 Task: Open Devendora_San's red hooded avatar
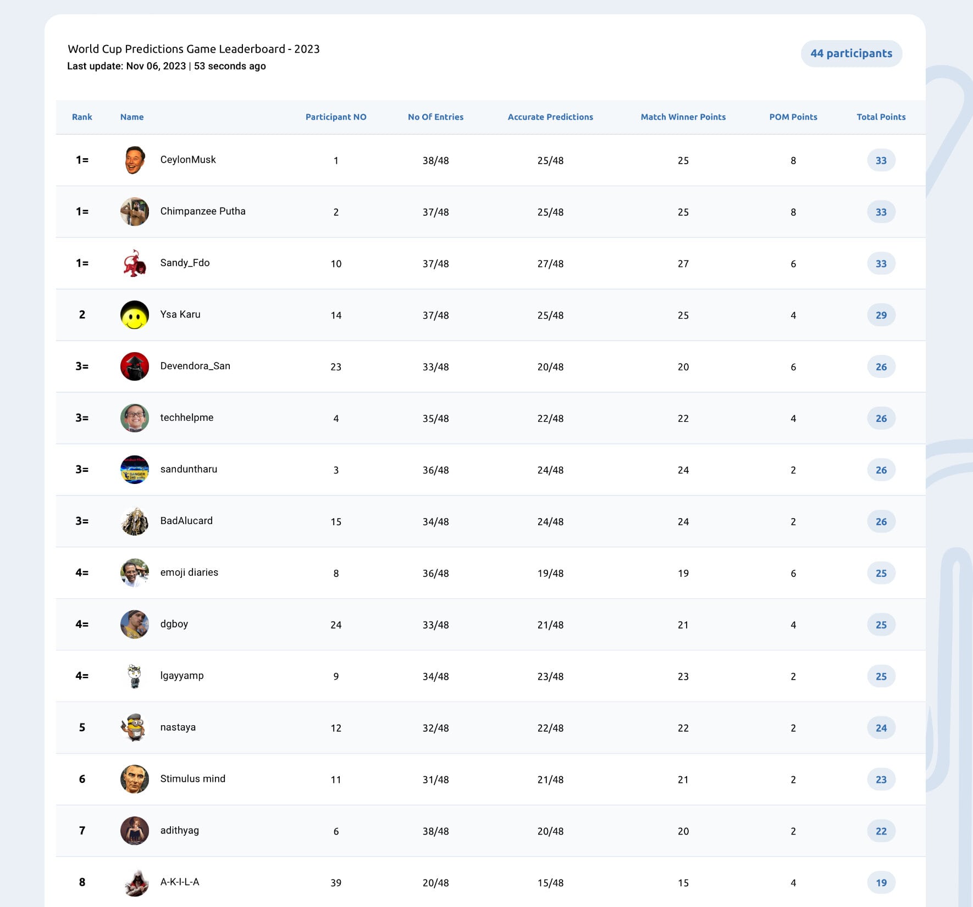pyautogui.click(x=135, y=366)
